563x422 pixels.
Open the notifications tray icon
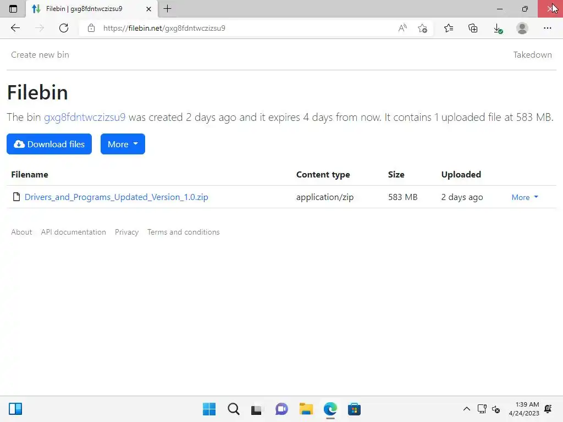pos(548,409)
